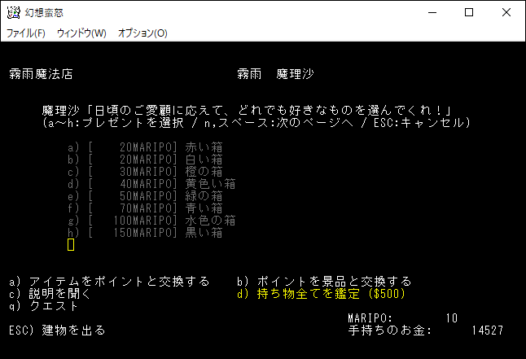Choose the 橙の箱 for 30 MARIPO

[147, 172]
